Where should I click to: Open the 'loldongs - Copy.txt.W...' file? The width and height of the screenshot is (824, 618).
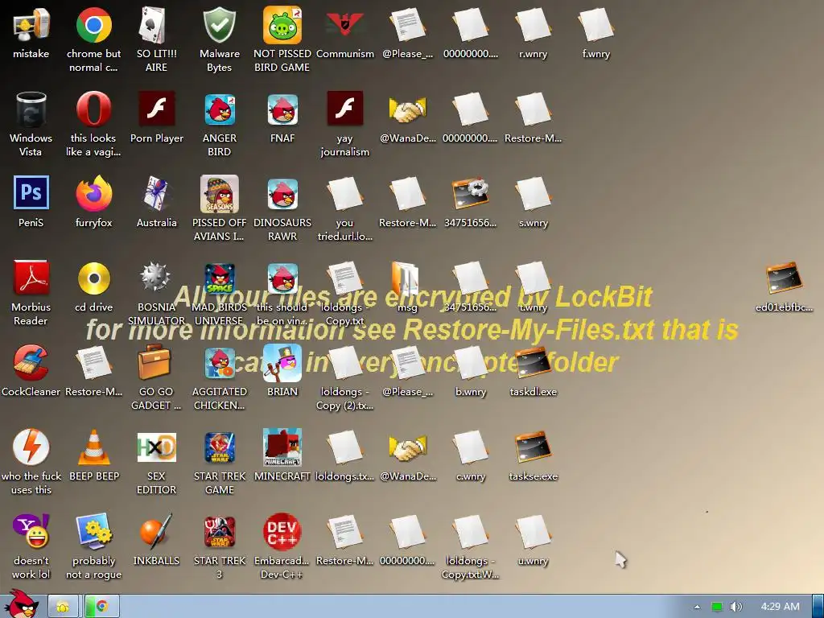[x=470, y=531]
